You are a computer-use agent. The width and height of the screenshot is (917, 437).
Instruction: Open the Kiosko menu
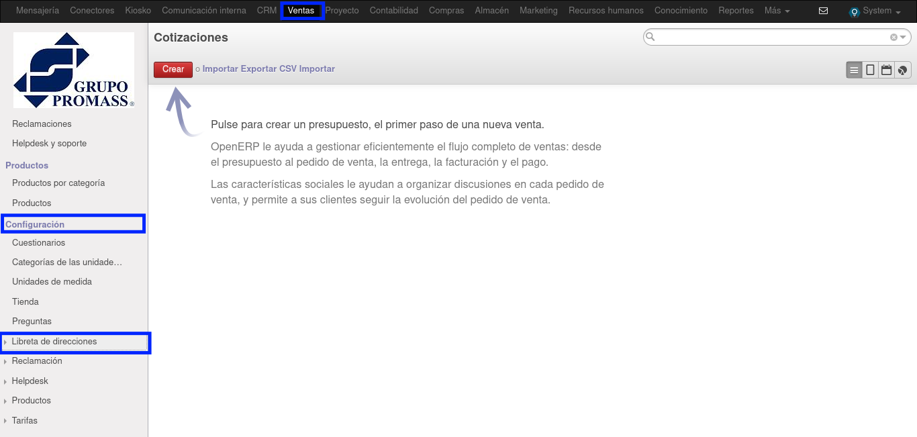click(138, 11)
